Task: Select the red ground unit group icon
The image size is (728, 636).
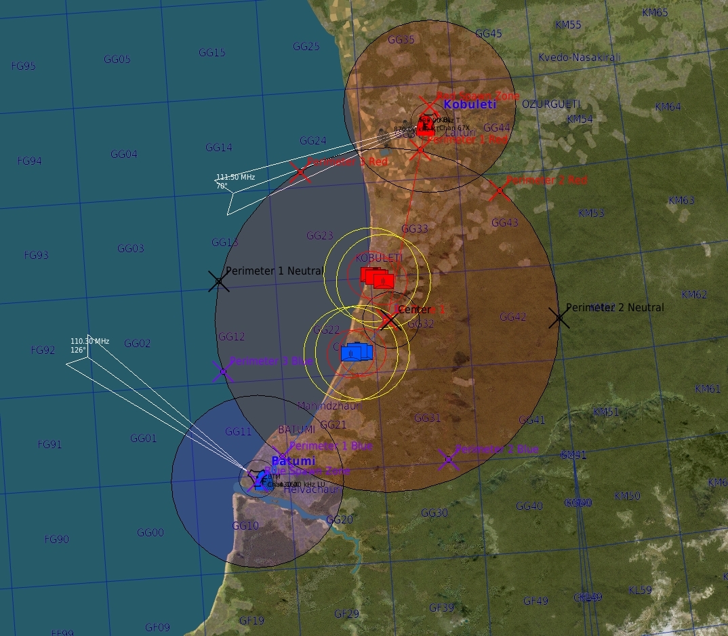Action: point(377,277)
